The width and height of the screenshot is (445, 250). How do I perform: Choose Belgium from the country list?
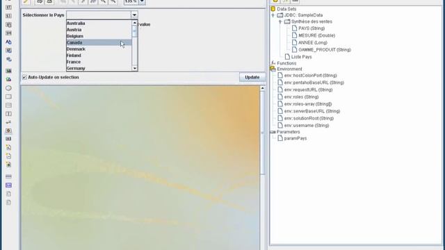99,36
